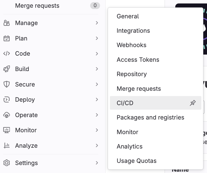207x173 pixels.
Task: Click the Manage users icon
Action: point(6,23)
